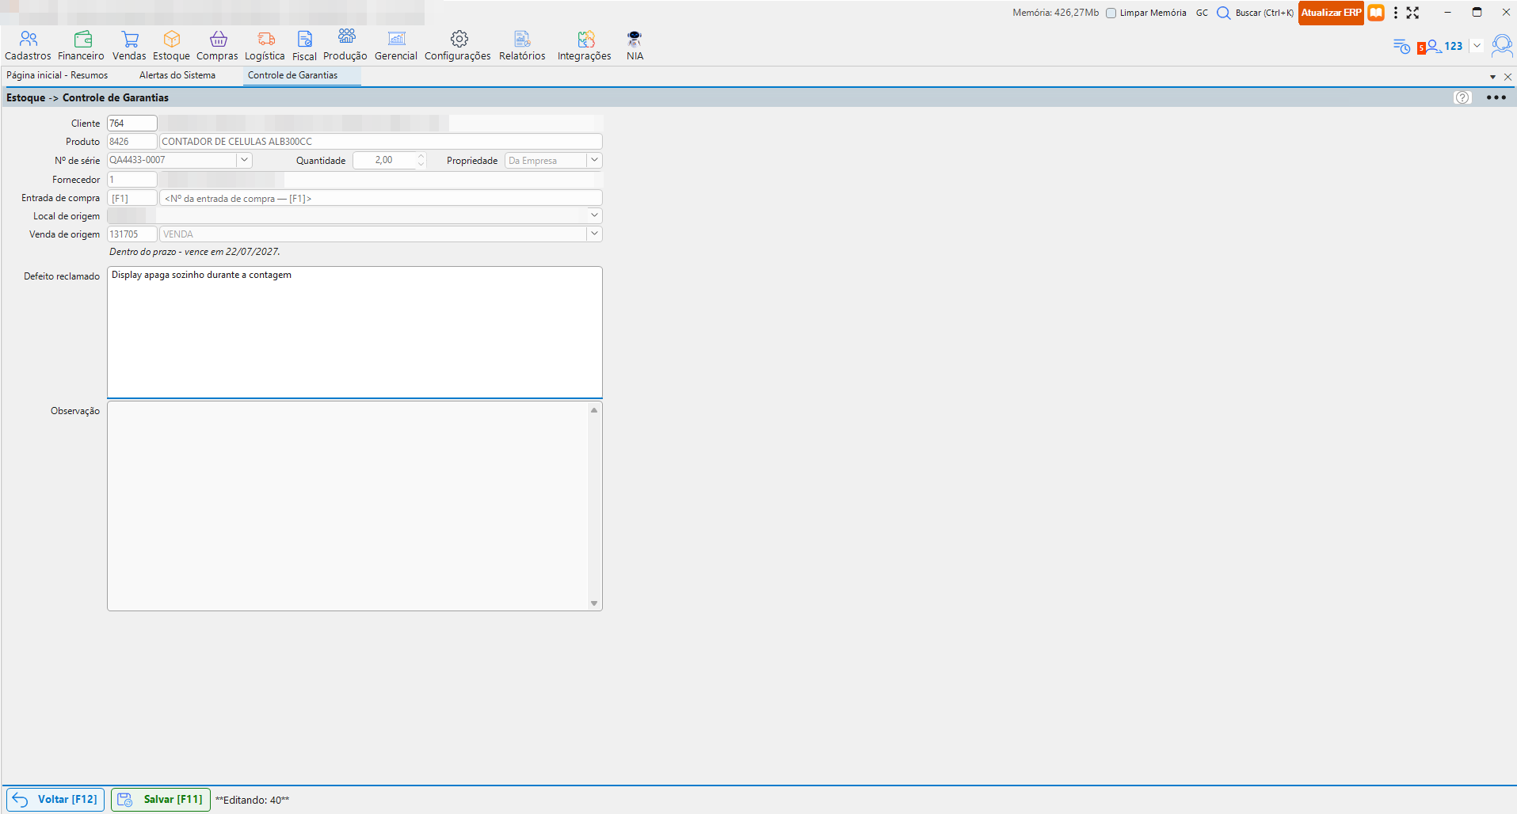Click the Salvar [F11] button
Screen dimensions: 1517x814
tap(161, 800)
